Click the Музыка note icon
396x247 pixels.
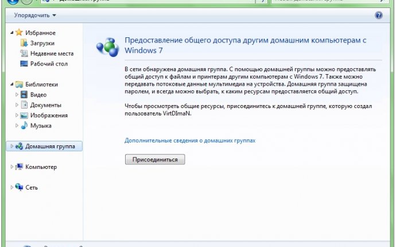[24, 125]
